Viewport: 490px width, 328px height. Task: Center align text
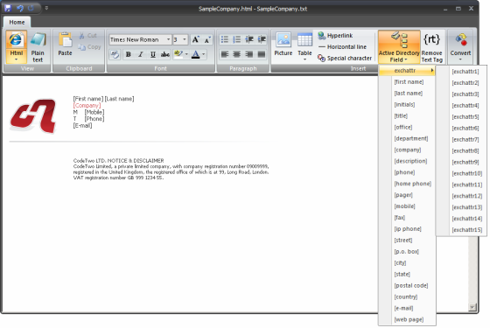[x=236, y=54]
